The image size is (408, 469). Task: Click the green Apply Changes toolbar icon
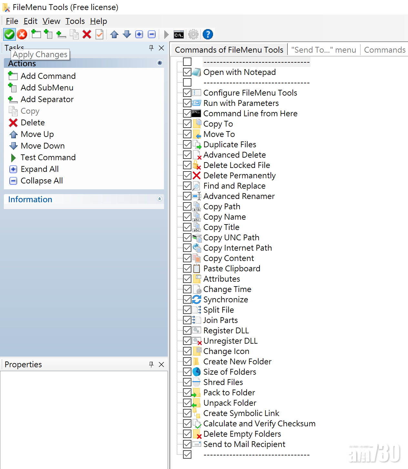click(9, 34)
